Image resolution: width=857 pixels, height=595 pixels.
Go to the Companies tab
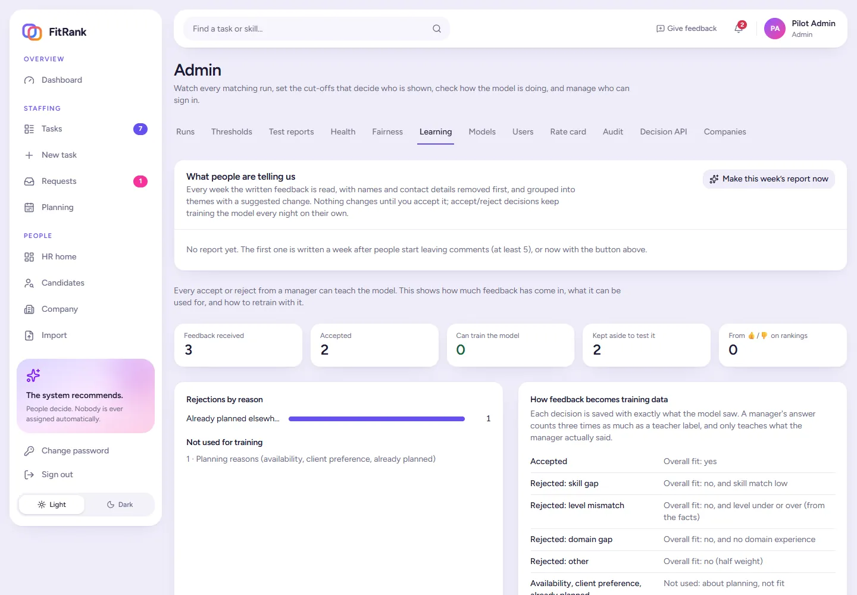(x=725, y=132)
